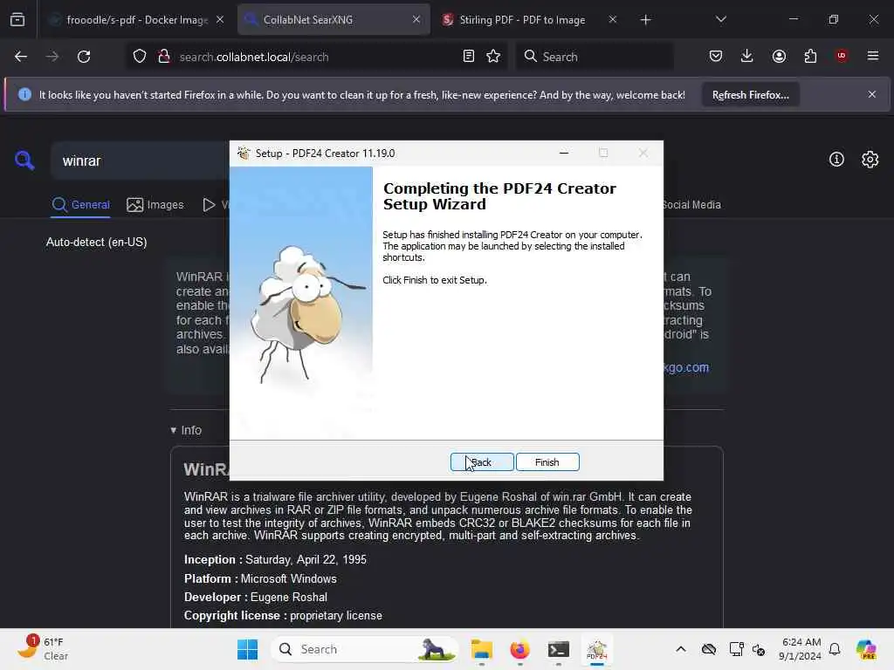Select the Images search category
Screen dimensions: 894x670
[155, 204]
